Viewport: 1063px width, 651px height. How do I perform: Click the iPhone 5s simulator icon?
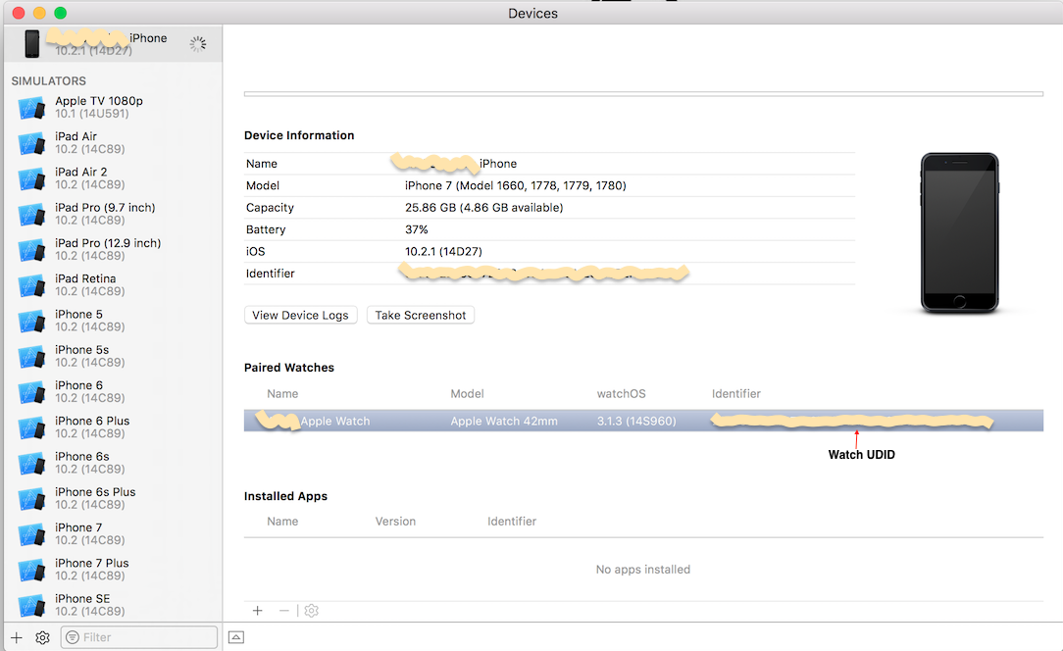(31, 356)
